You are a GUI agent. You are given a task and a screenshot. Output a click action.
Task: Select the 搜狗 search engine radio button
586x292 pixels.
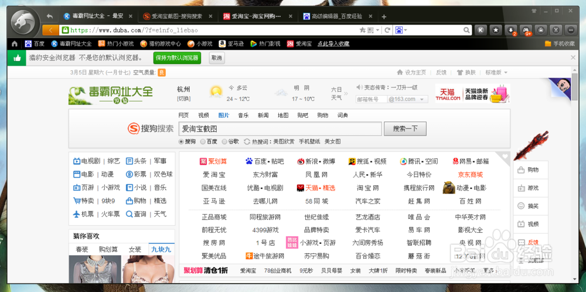click(x=181, y=142)
